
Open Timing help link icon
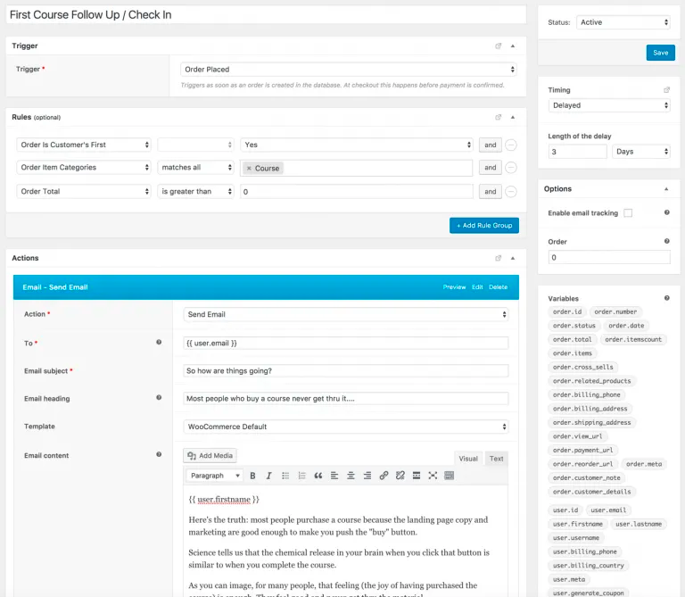coord(666,90)
